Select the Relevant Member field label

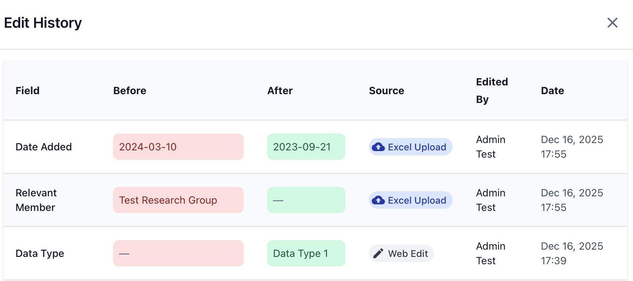click(36, 200)
